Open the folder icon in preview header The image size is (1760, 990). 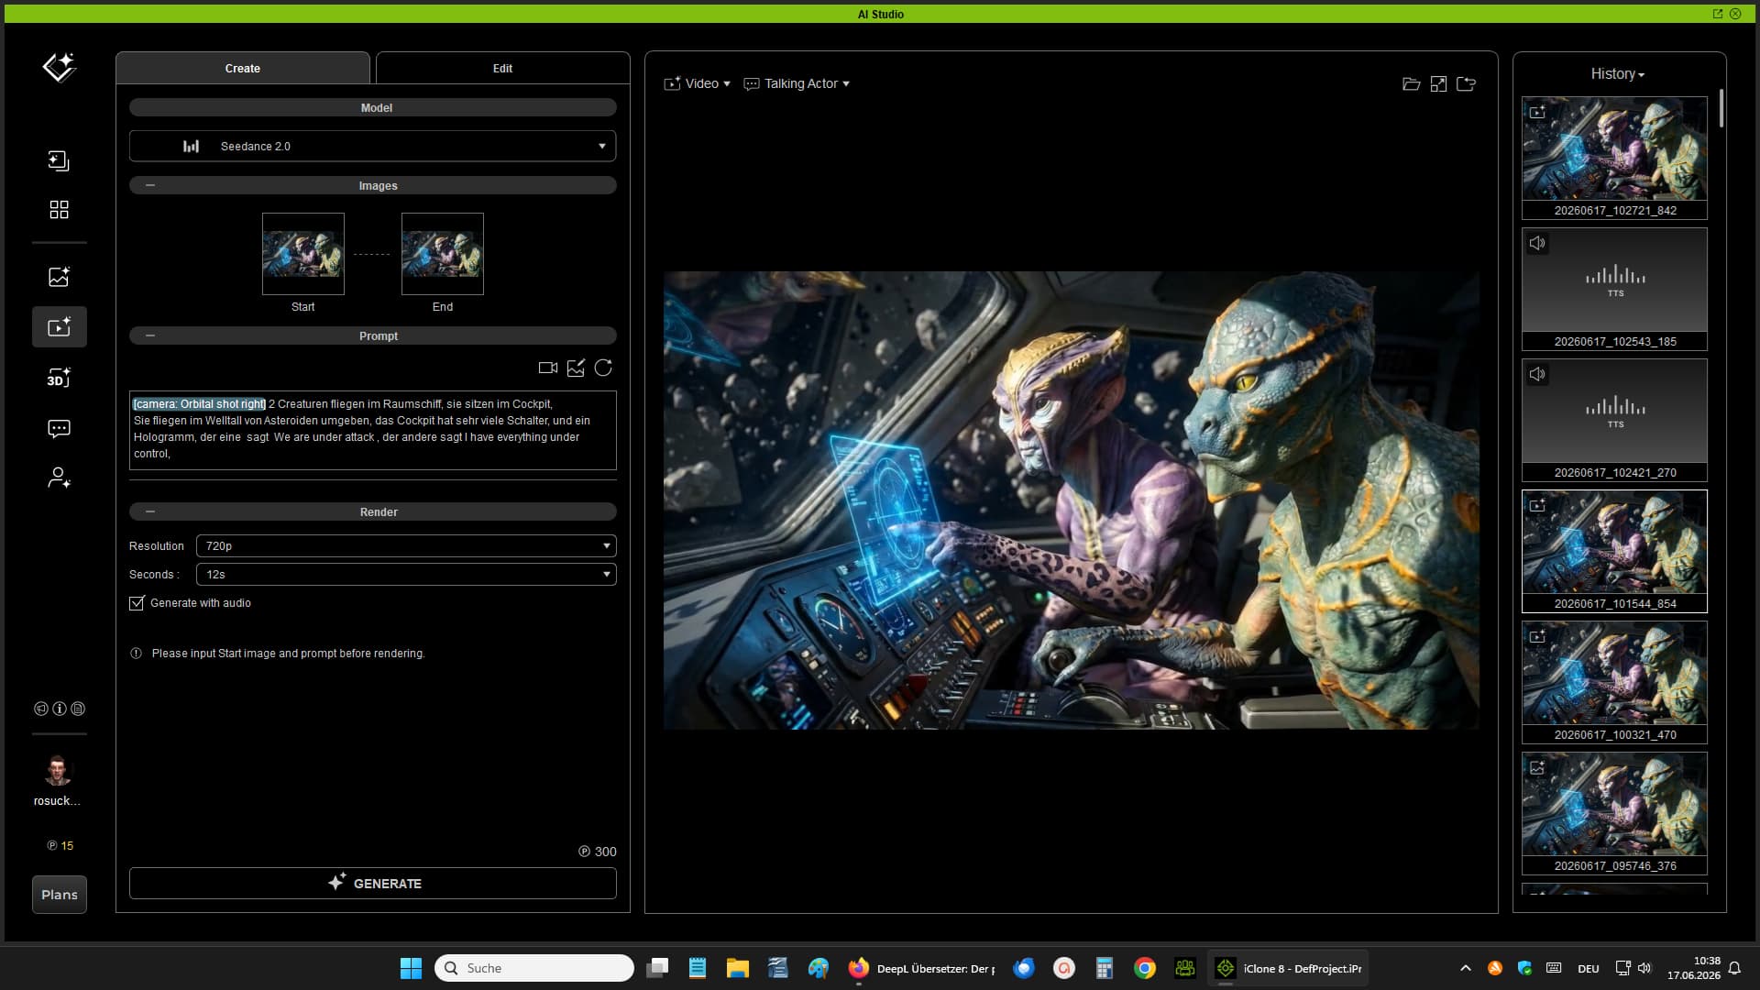pos(1412,84)
